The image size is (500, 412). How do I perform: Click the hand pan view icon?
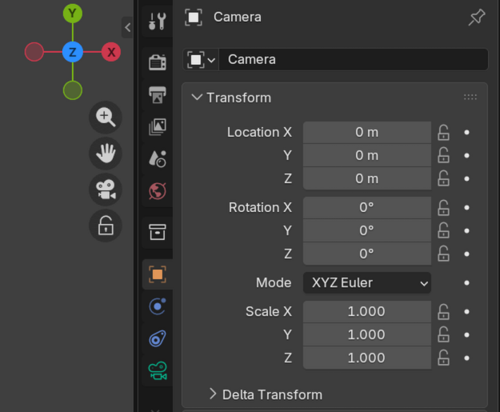pos(105,153)
